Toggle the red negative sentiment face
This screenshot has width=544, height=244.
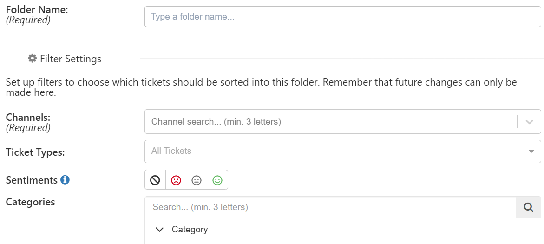tap(176, 180)
